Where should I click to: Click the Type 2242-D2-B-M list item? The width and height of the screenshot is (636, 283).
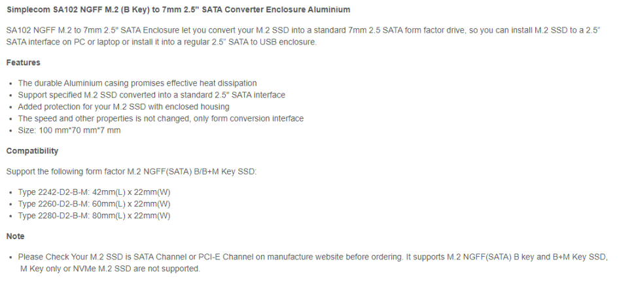tap(94, 192)
